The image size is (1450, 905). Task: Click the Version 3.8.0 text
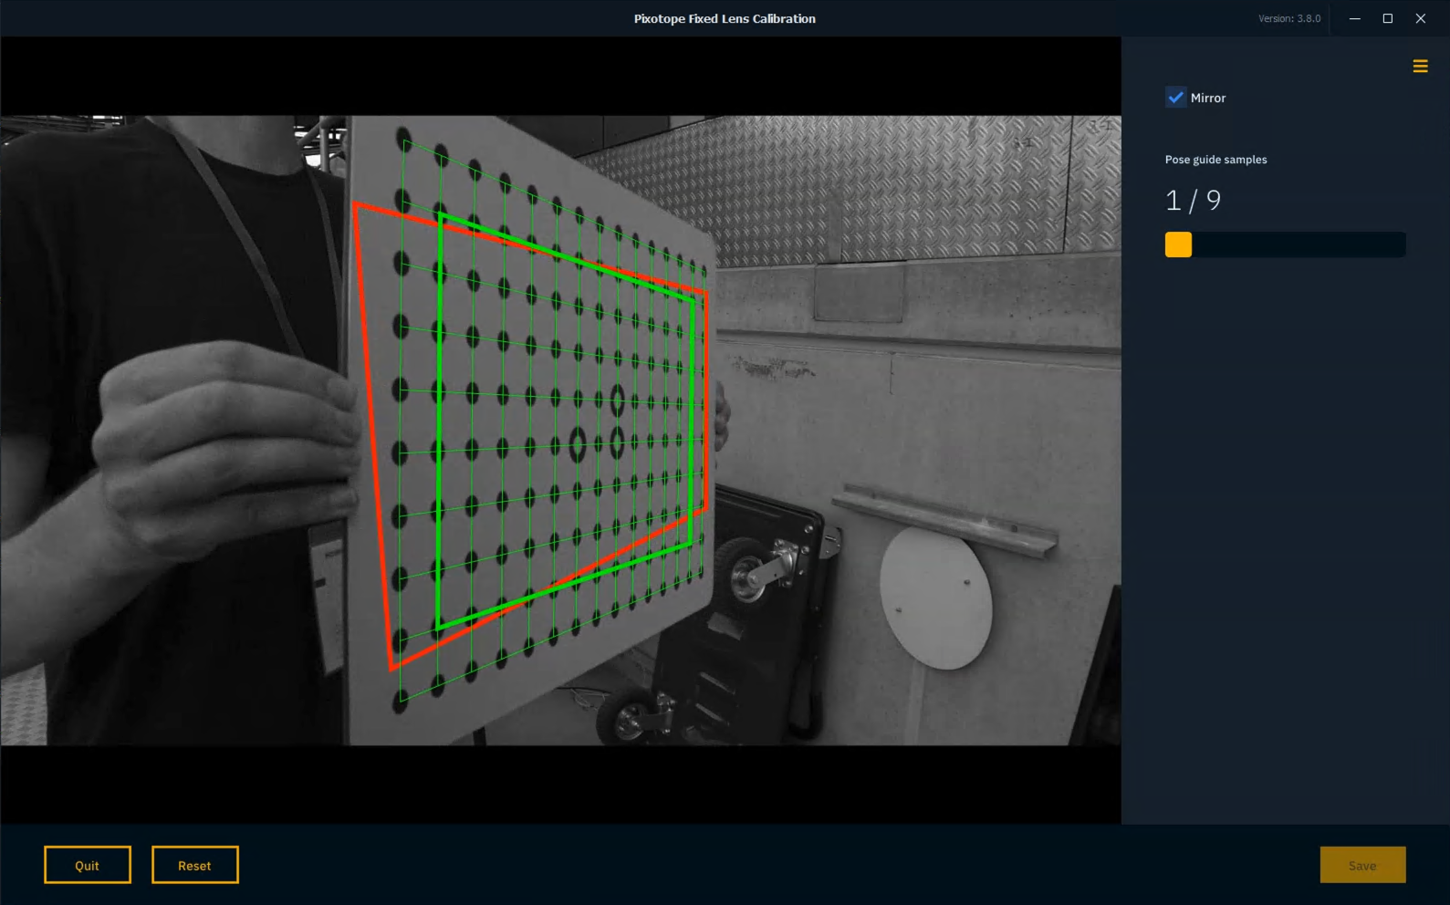pyautogui.click(x=1288, y=18)
